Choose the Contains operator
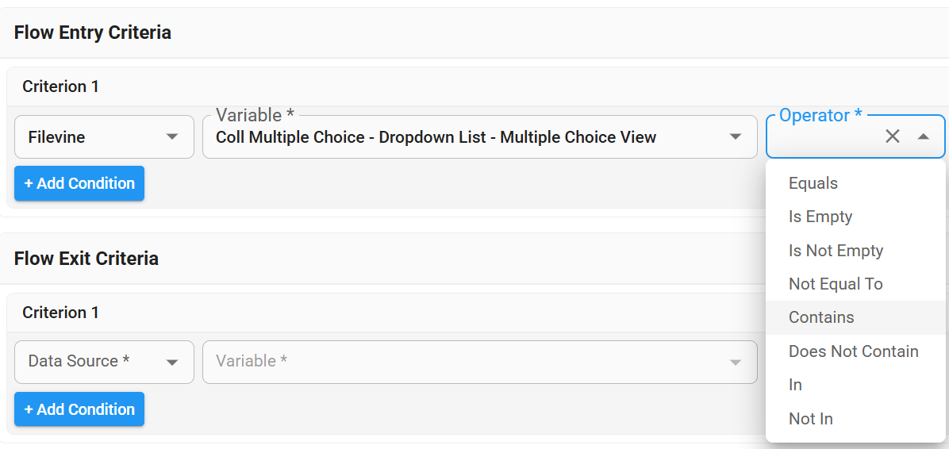 pos(821,317)
